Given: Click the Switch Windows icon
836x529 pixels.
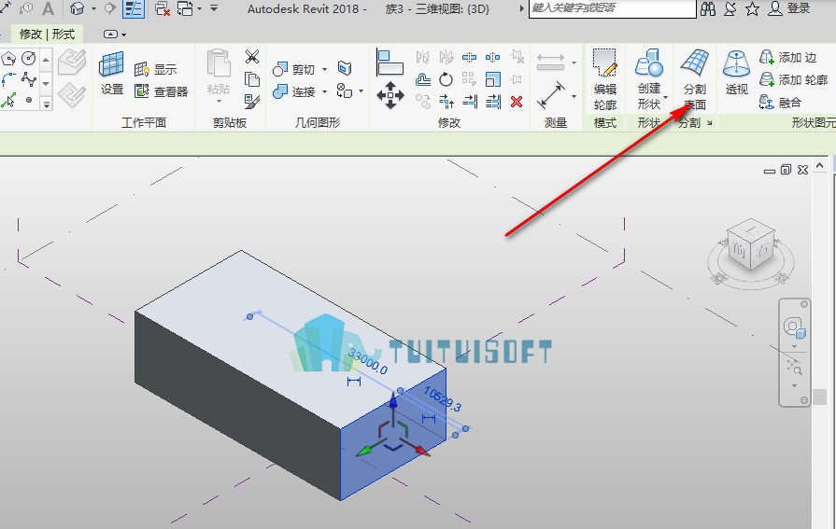Looking at the screenshot, I should click(185, 8).
